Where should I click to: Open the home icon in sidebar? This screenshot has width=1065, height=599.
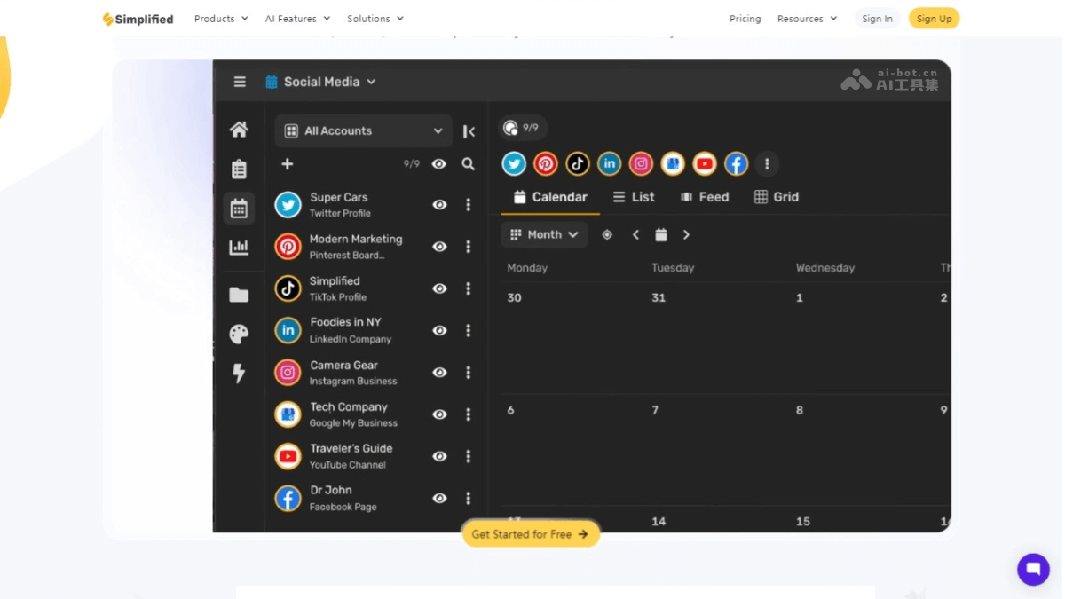239,130
